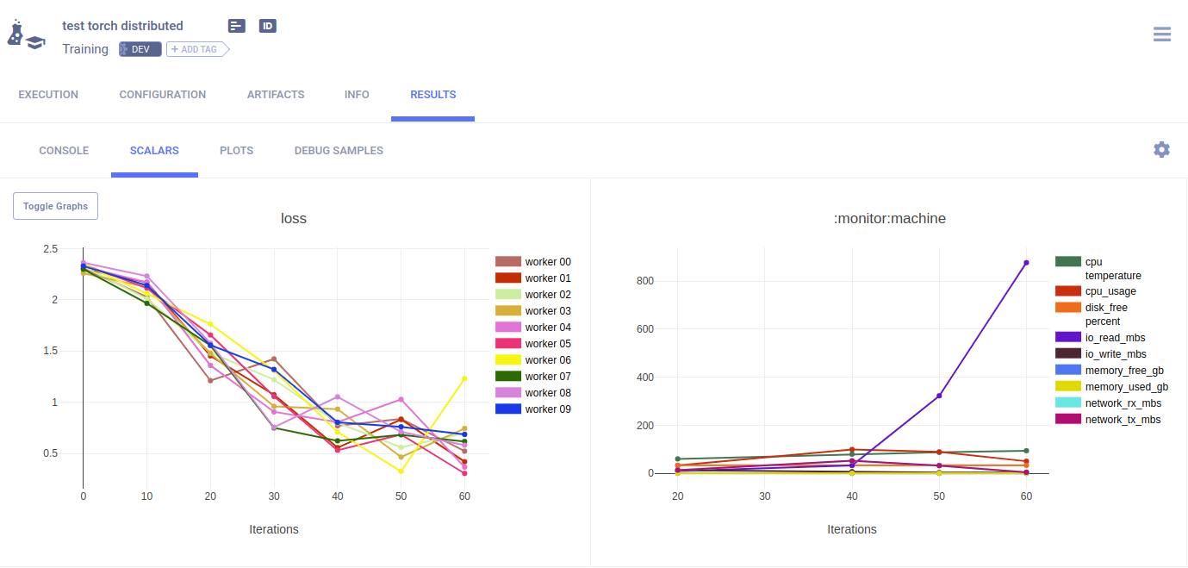Switch to the Execution tab
The height and width of the screenshot is (568, 1188).
coord(48,95)
